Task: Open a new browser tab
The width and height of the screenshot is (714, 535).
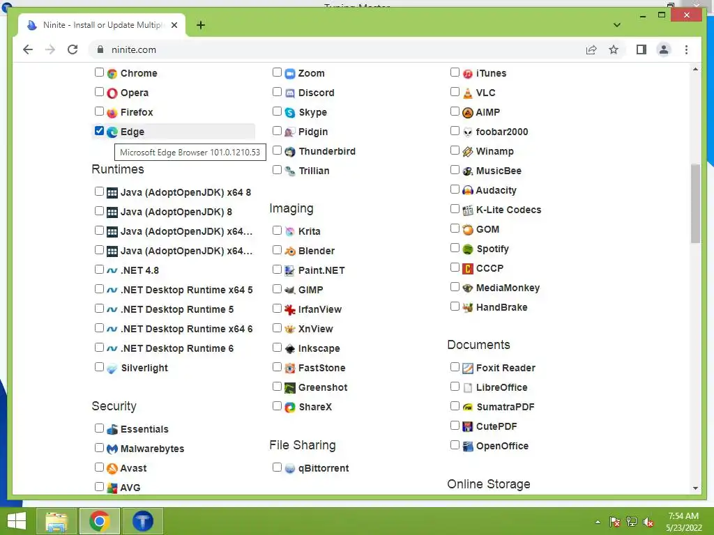Action: (201, 25)
